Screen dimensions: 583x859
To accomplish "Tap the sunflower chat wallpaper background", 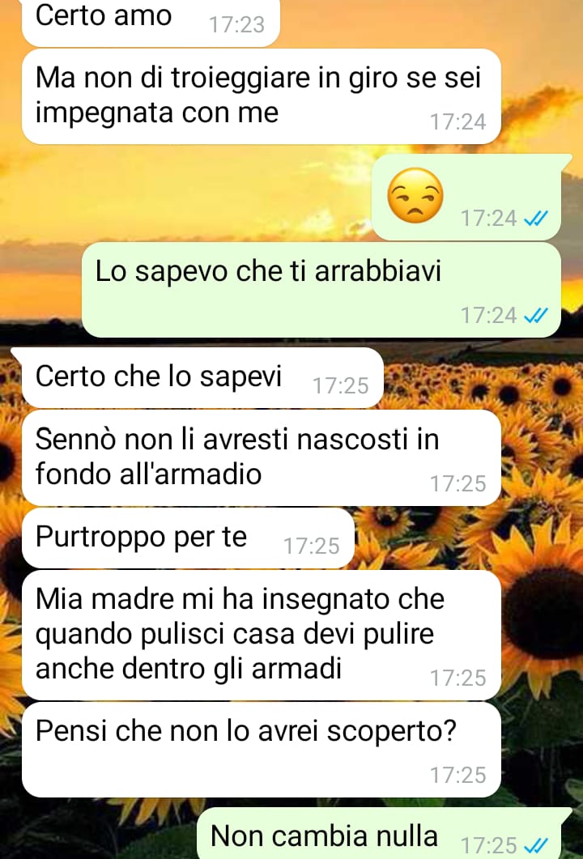I will (540, 602).
